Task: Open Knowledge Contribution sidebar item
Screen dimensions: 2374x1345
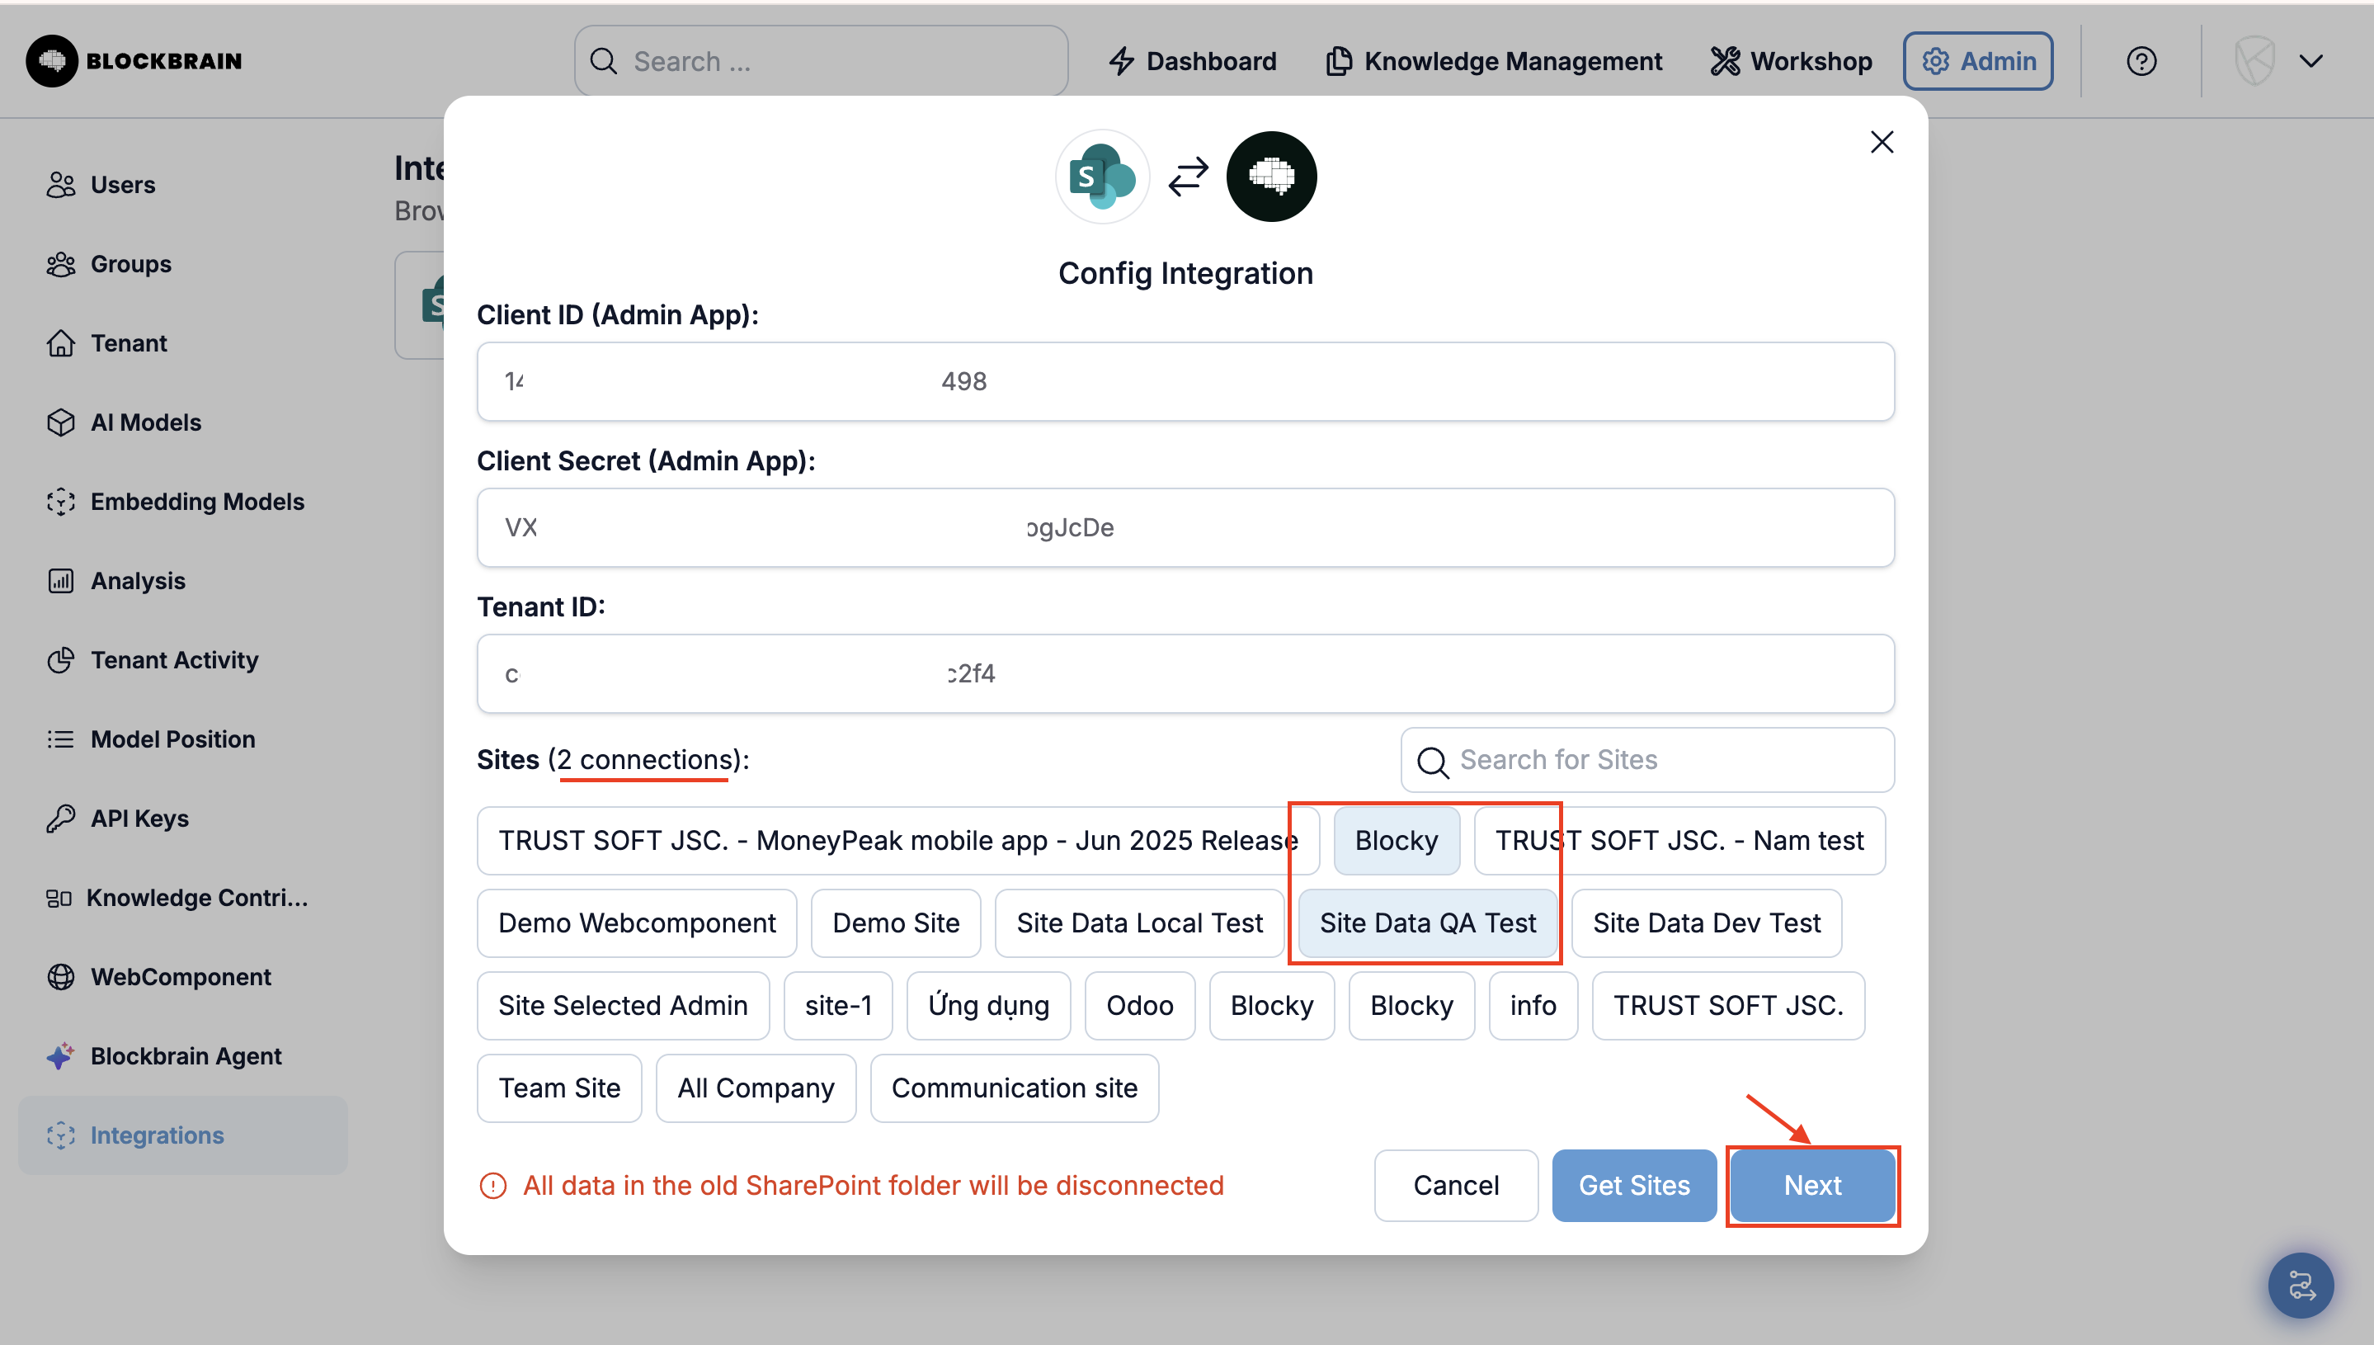Action: tap(183, 898)
